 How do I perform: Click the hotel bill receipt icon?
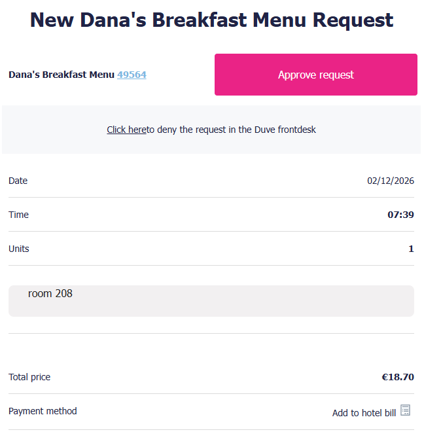[x=405, y=410]
